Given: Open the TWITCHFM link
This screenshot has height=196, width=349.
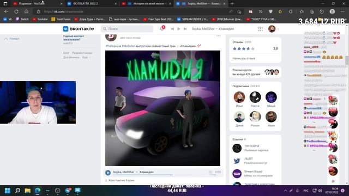Looking at the screenshot, I should pyautogui.click(x=251, y=146).
